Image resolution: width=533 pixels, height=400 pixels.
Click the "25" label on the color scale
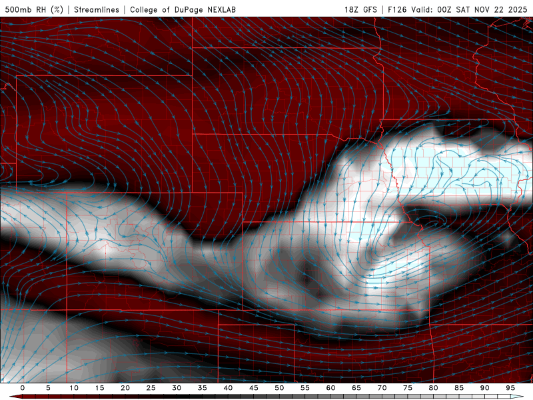[151, 388]
